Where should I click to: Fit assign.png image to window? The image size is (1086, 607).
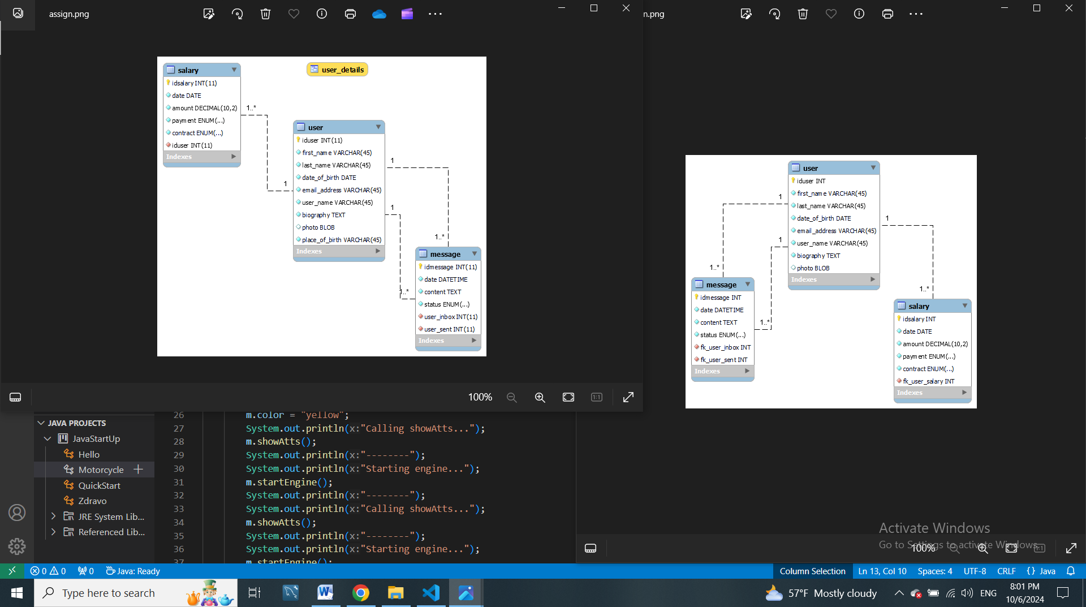[568, 397]
